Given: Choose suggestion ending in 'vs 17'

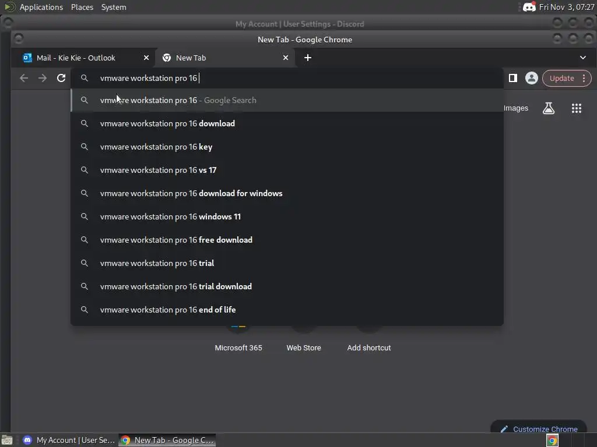Looking at the screenshot, I should click(287, 170).
